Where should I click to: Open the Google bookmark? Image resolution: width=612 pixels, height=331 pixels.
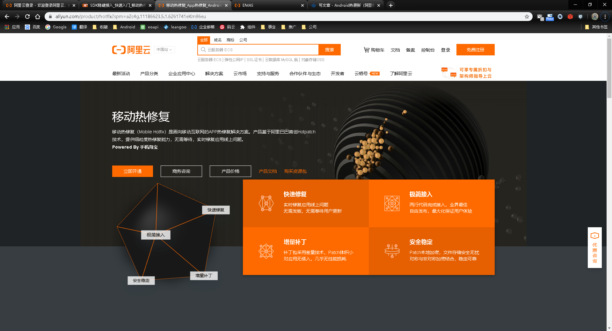[56, 27]
